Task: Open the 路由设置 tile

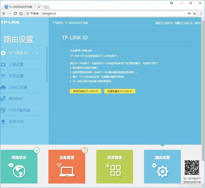Action: (x=162, y=166)
